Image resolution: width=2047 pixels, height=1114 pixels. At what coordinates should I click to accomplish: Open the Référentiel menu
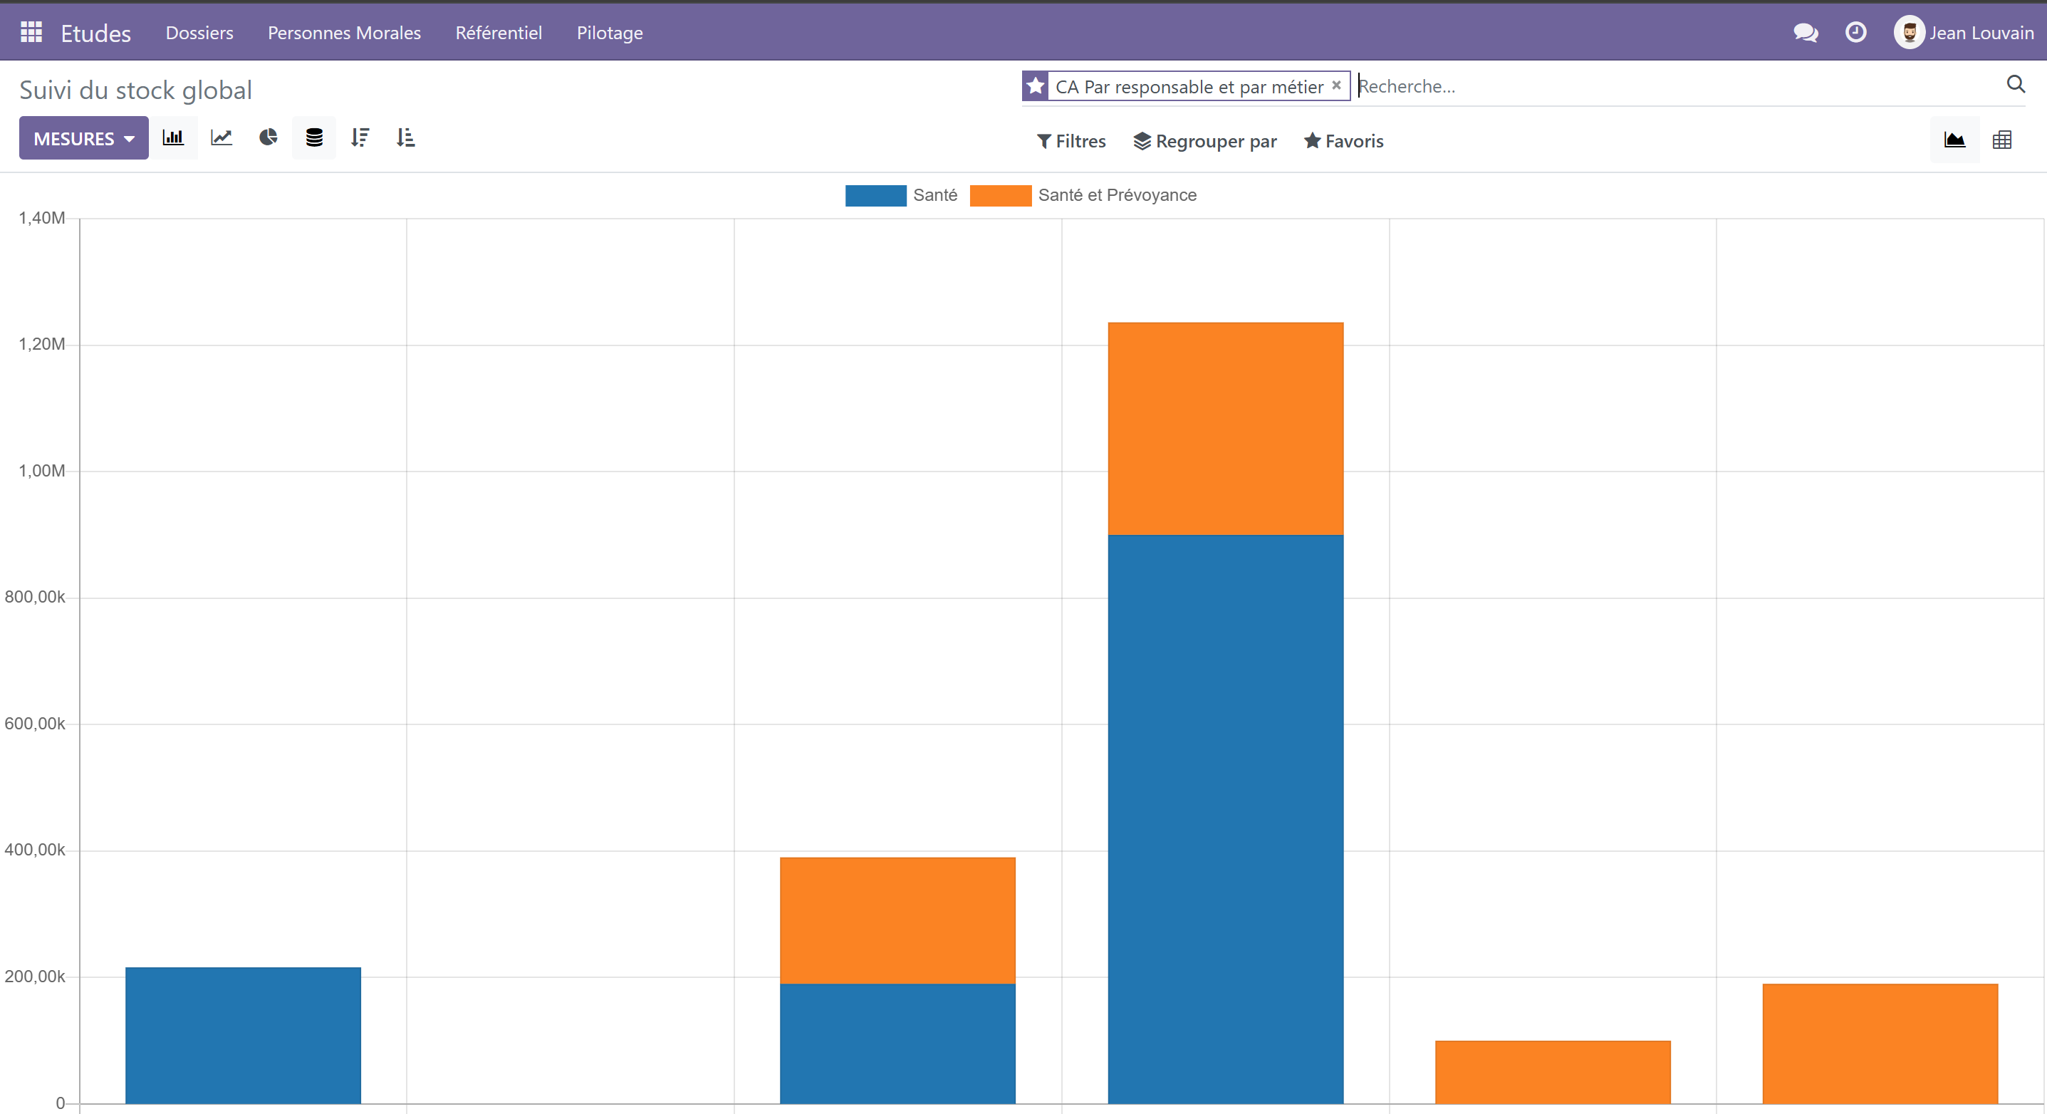point(499,33)
